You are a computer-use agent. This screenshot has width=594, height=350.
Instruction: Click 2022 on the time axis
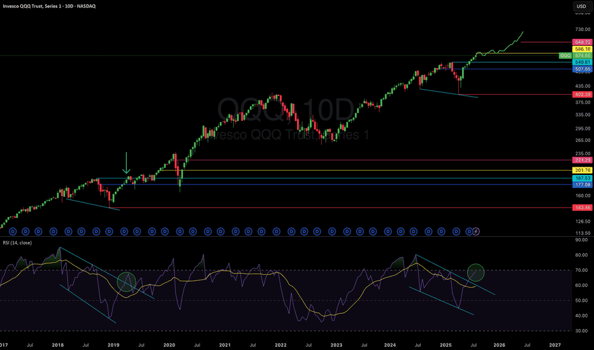[x=280, y=345]
